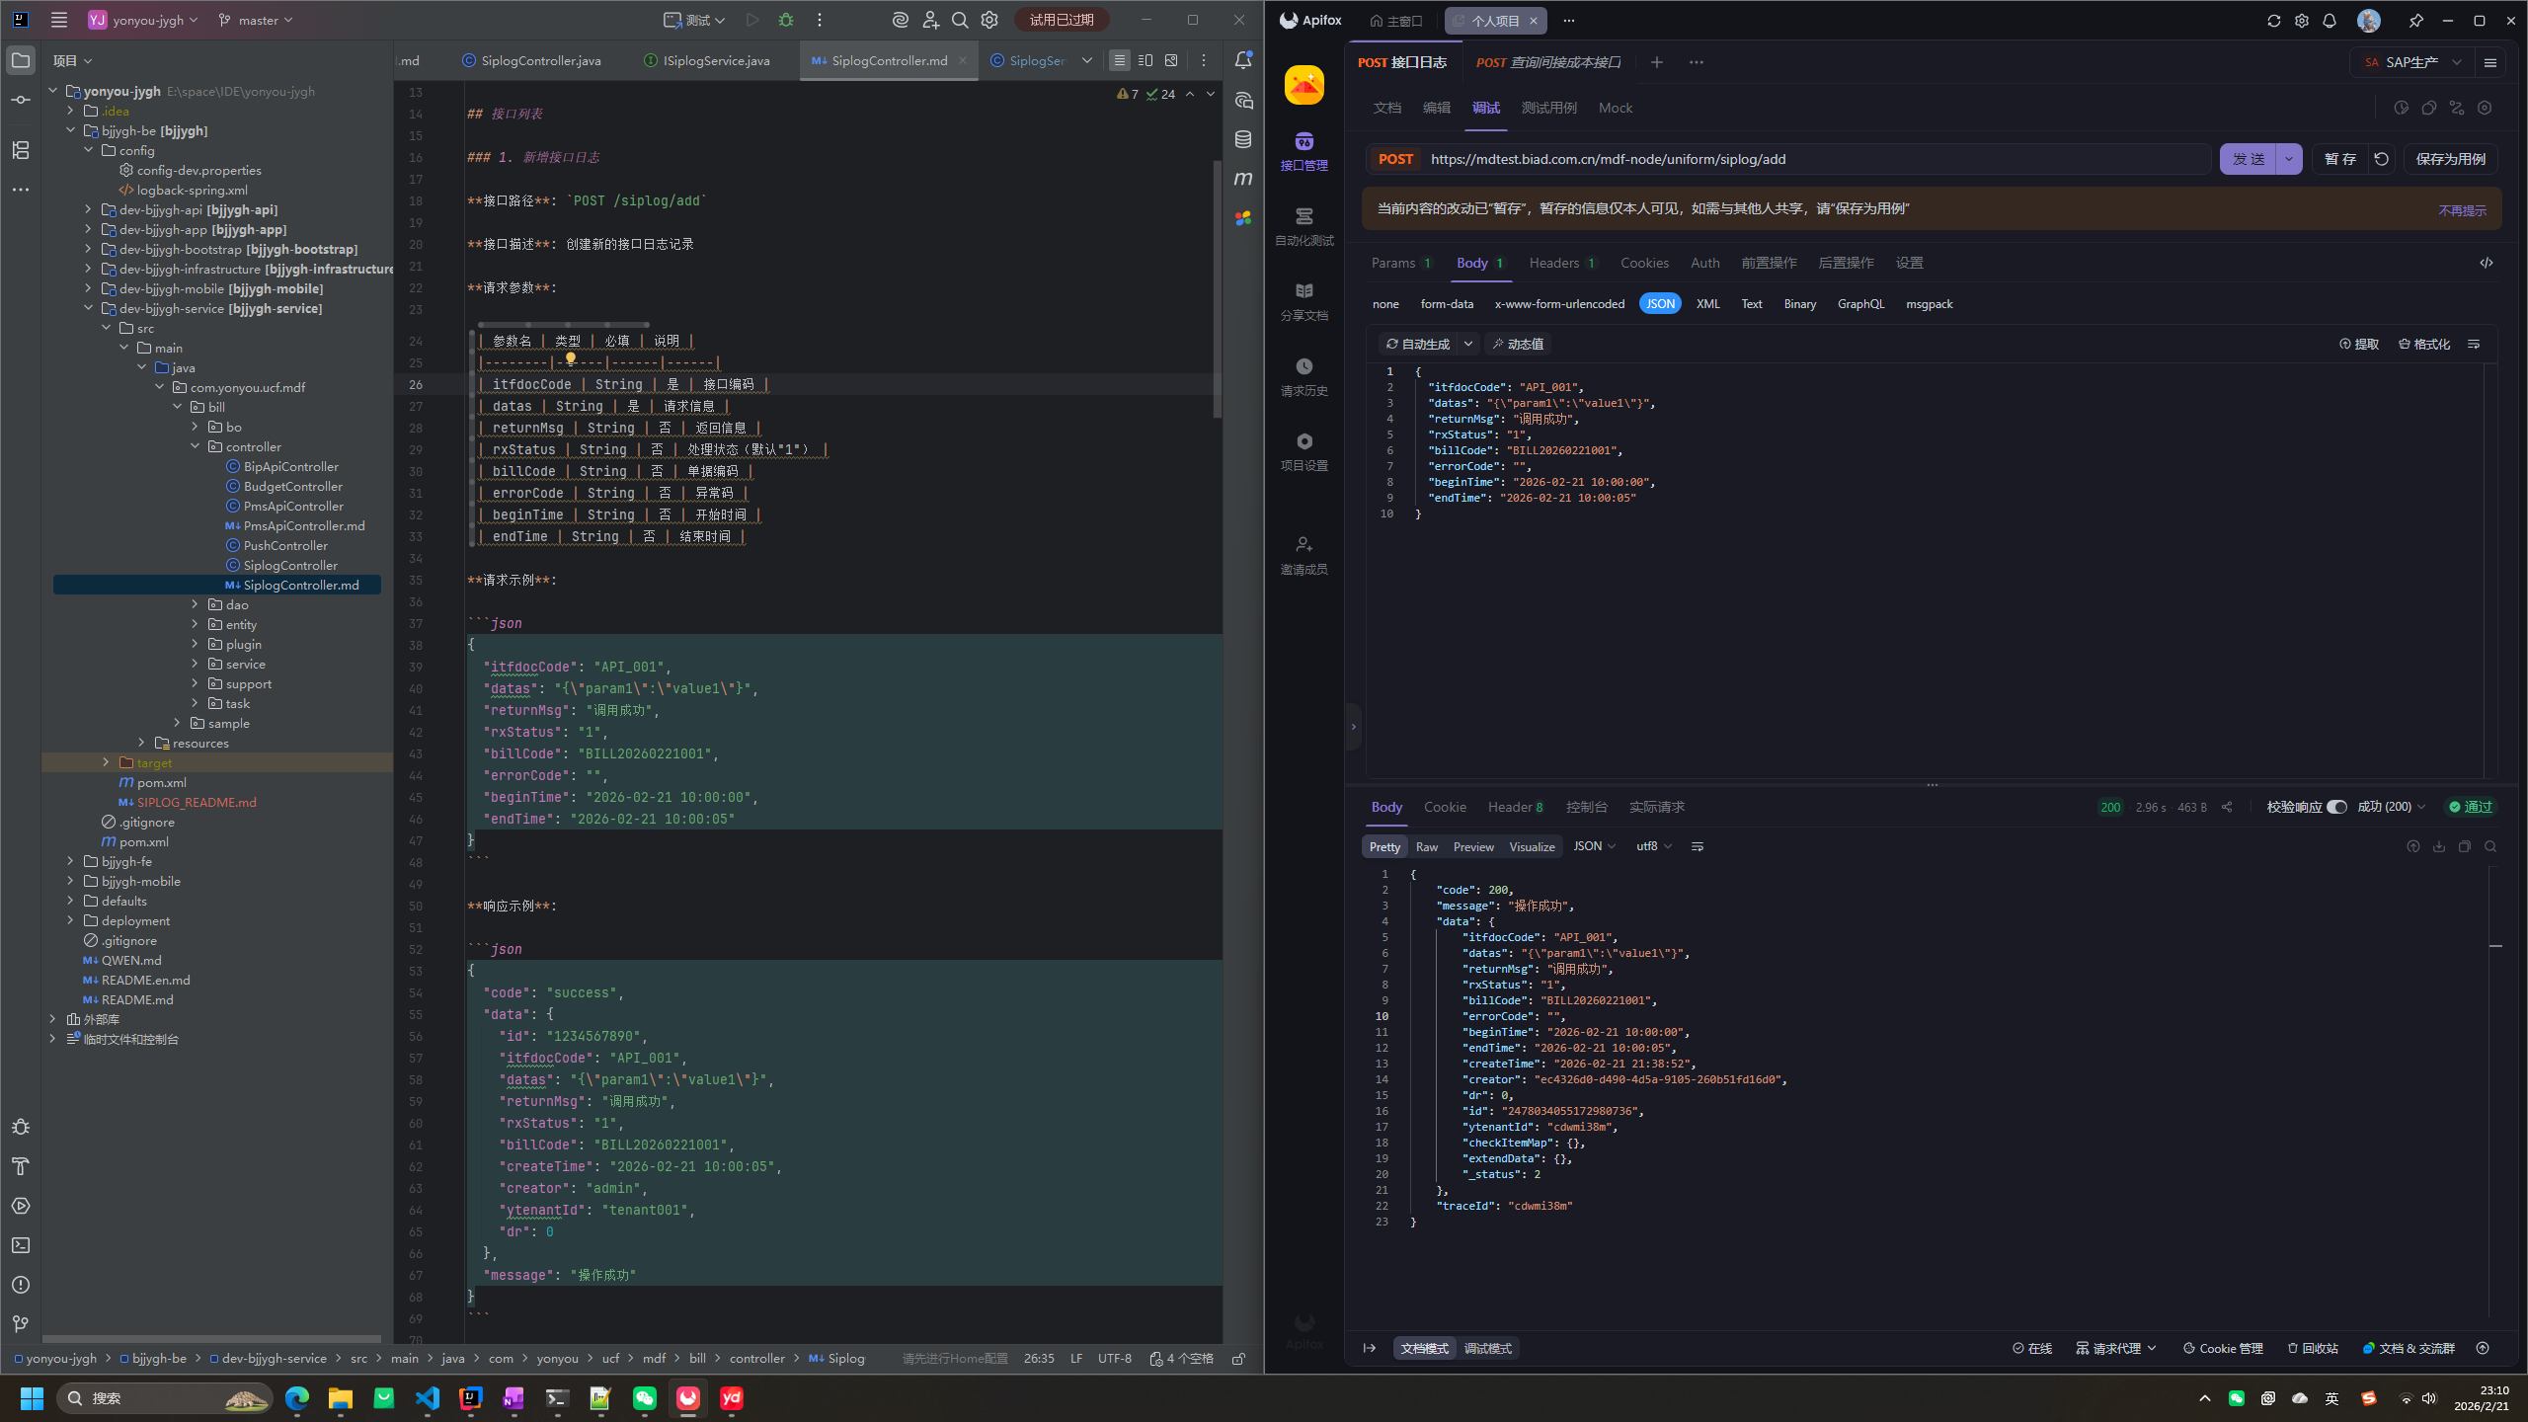Open the Apifox notification bell
2528x1422 pixels.
tap(2329, 21)
